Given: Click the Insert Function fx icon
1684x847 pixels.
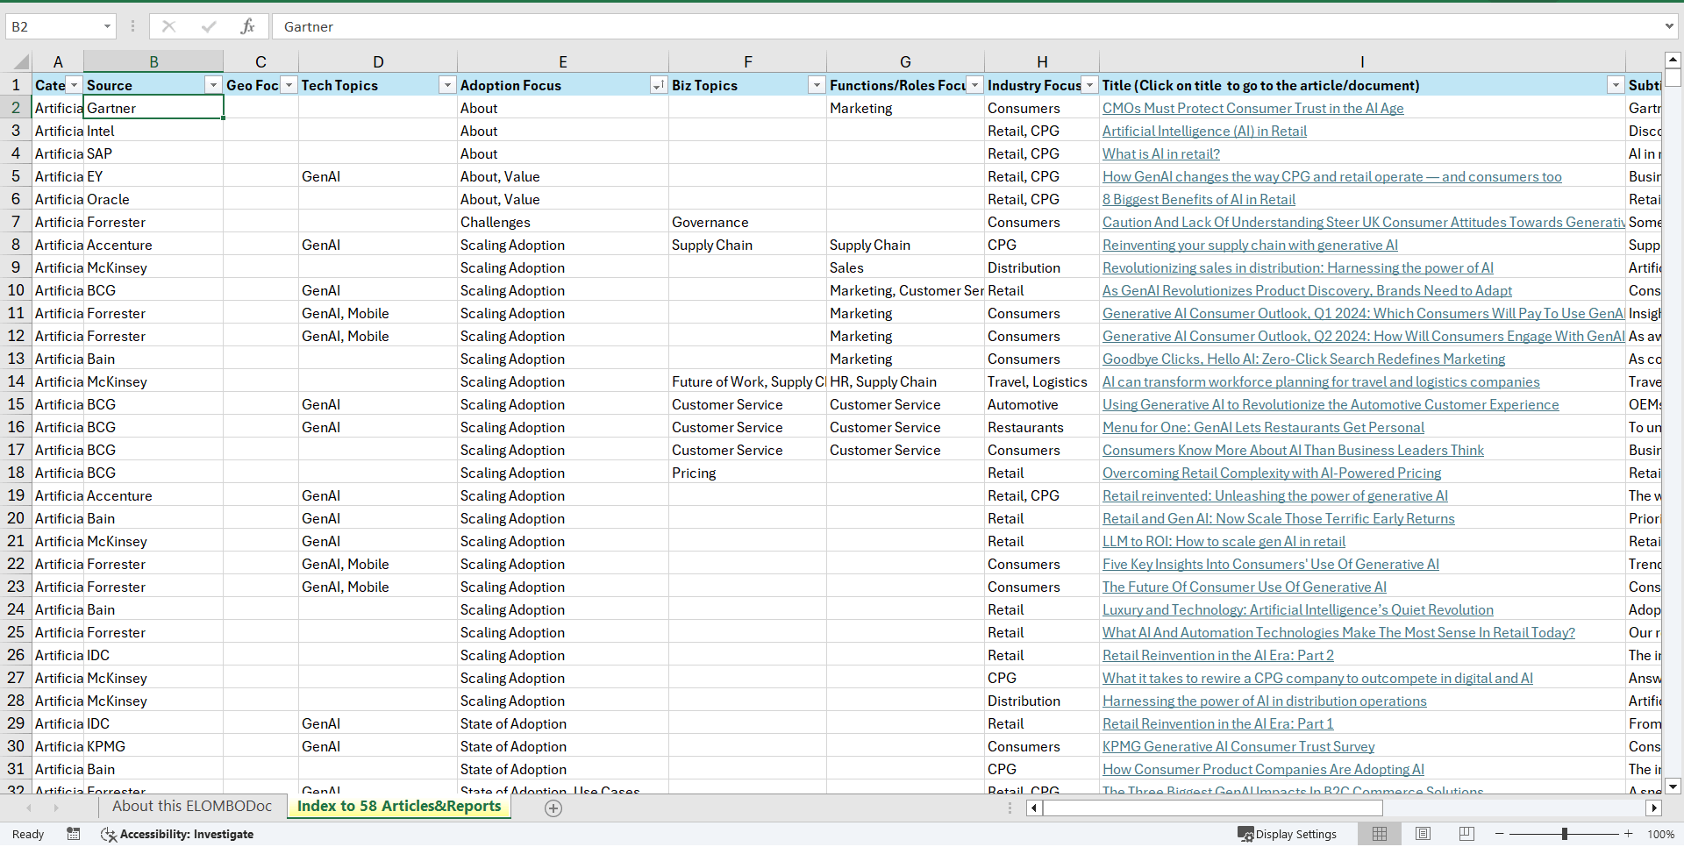Looking at the screenshot, I should pyautogui.click(x=247, y=26).
